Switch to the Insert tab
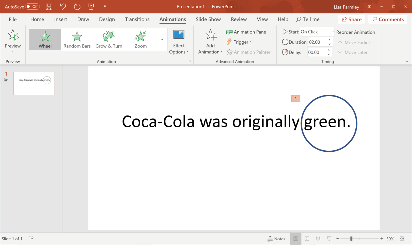The image size is (412, 245). click(60, 19)
